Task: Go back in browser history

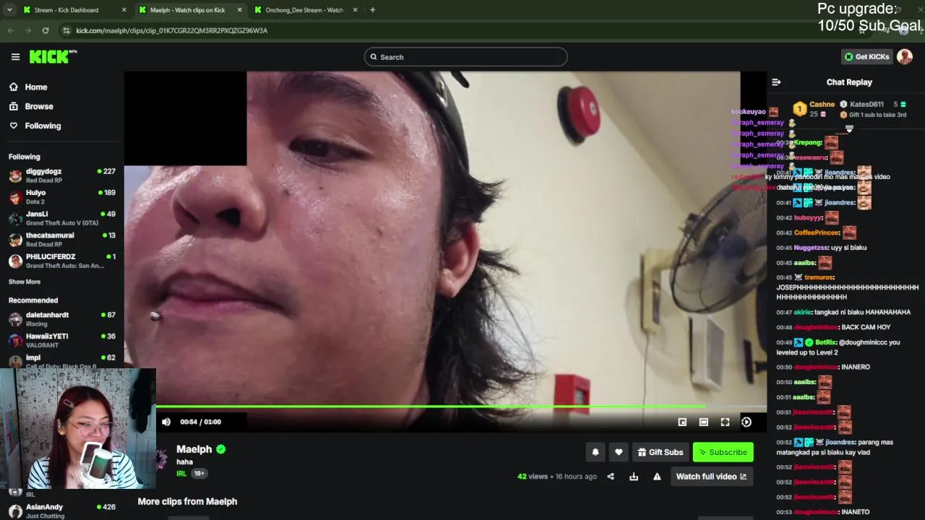Action: coord(11,30)
